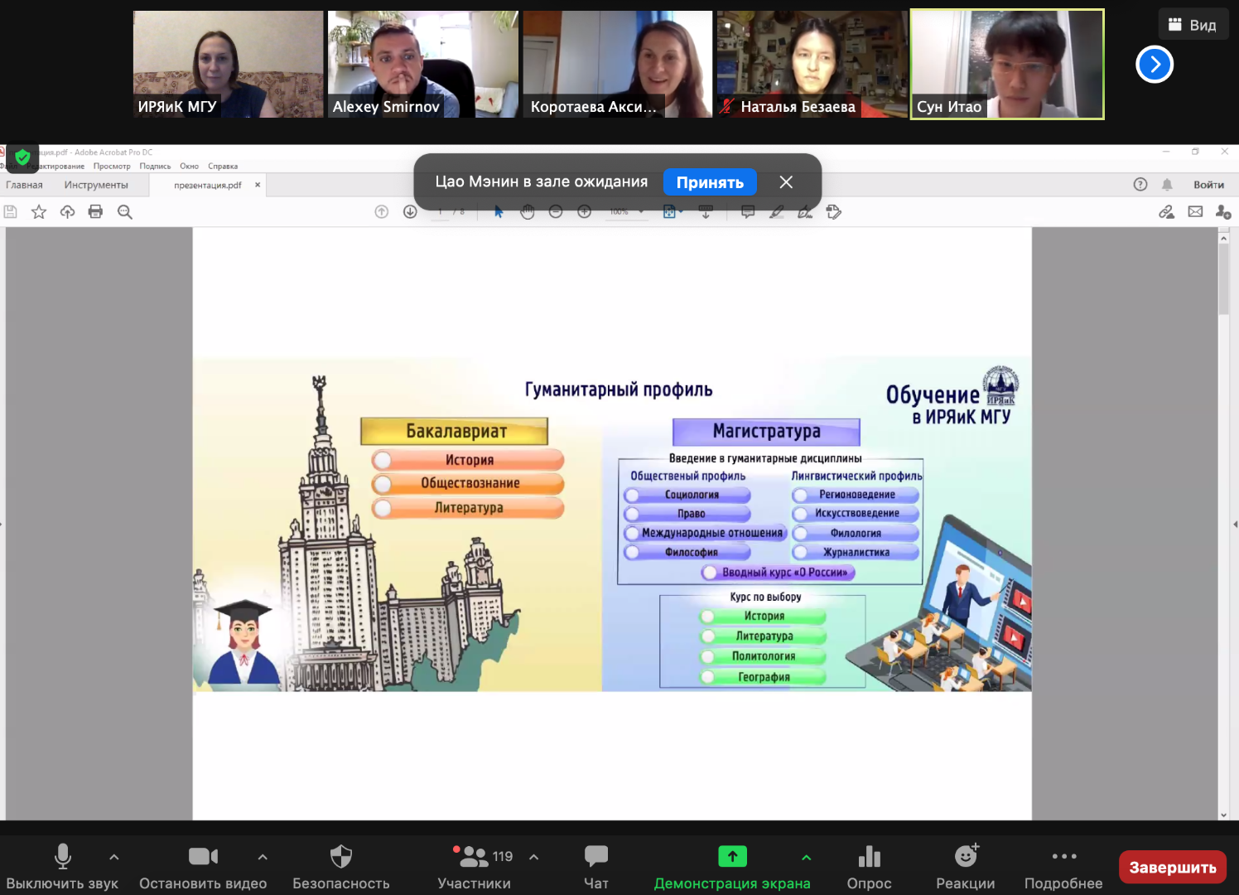Expand participants options arrow
Viewport: 1239px width, 895px height.
534,857
